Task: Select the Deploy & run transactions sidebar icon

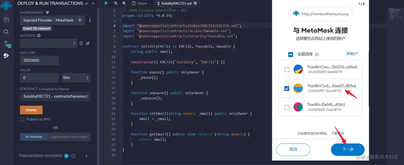Action: 6,56
